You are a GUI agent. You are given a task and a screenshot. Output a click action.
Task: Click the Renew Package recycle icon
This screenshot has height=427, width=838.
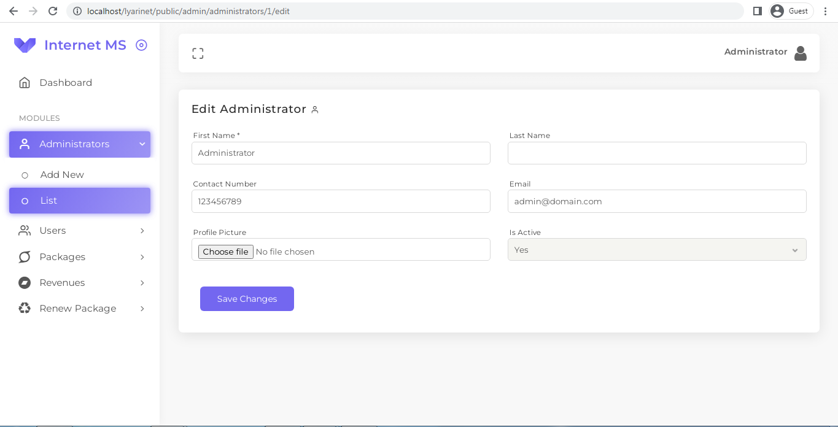(25, 308)
